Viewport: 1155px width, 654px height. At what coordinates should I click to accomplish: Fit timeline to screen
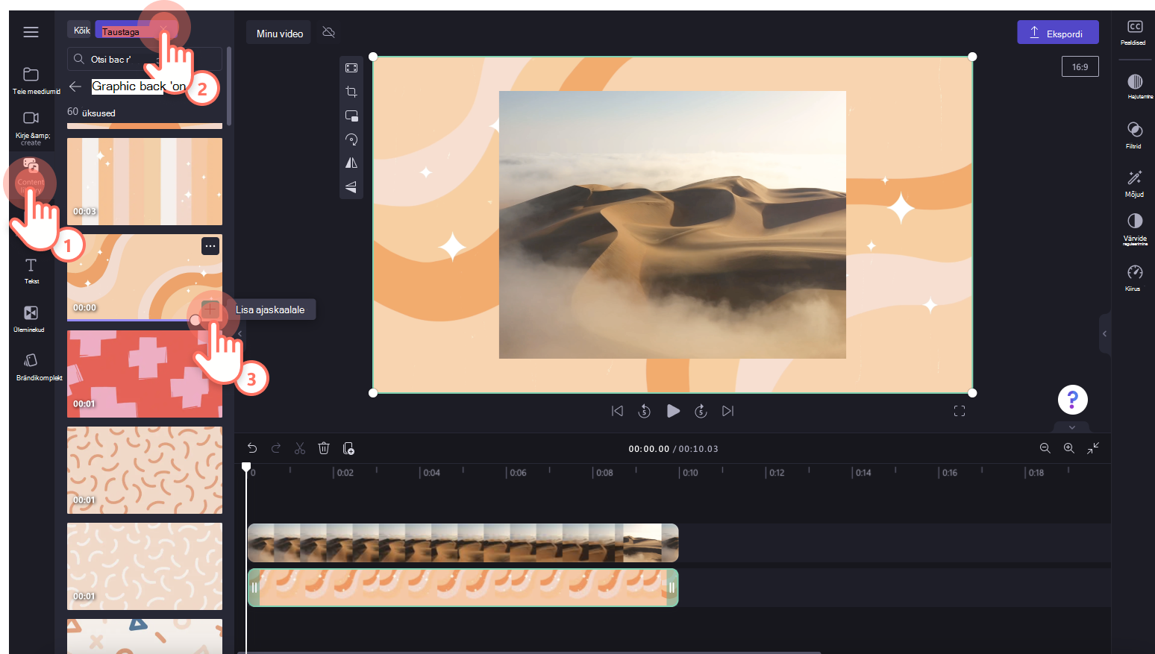[x=1093, y=448]
